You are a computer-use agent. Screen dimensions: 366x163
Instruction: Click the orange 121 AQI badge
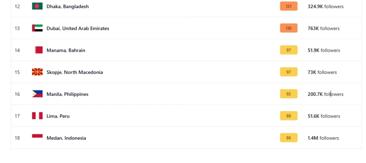pos(288,6)
